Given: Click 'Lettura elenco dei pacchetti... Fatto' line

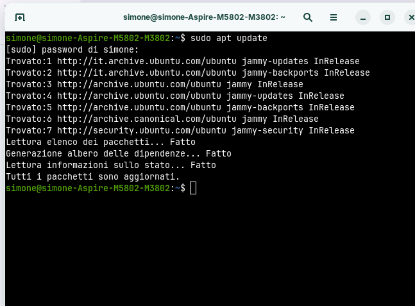Looking at the screenshot, I should (x=101, y=142).
